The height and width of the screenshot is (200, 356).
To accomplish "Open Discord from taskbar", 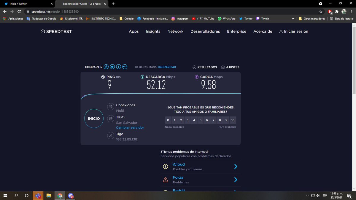I will click(x=71, y=196).
